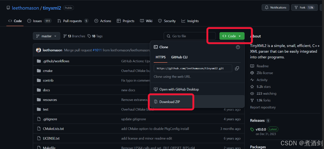Click the fork icon on the Fork button
The width and height of the screenshot is (324, 149).
tap(296, 7)
